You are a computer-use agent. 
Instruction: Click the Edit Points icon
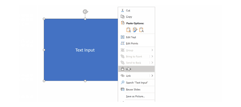pos(122,43)
